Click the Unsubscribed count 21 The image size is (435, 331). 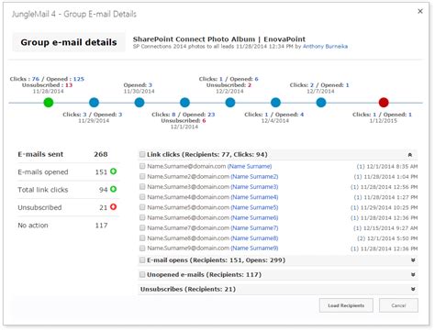pyautogui.click(x=103, y=207)
